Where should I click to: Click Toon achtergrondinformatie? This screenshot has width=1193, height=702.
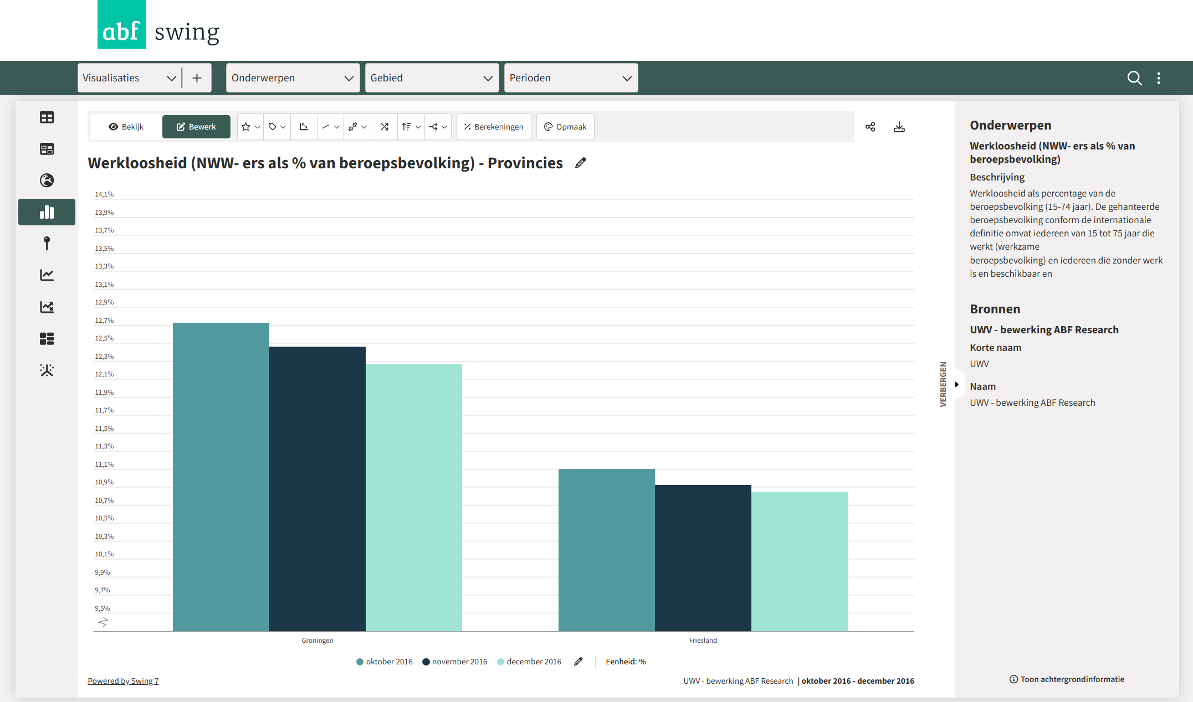click(x=1067, y=679)
